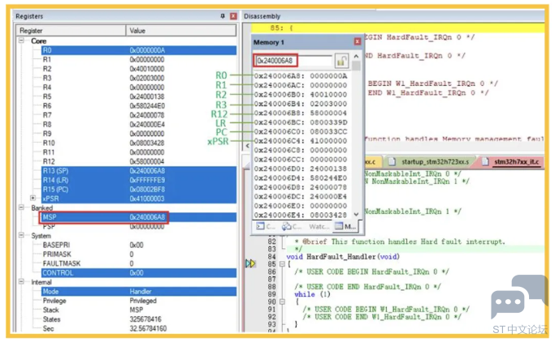
Task: Click the void HardFault_Handler(void) code line
Action: coord(343,256)
